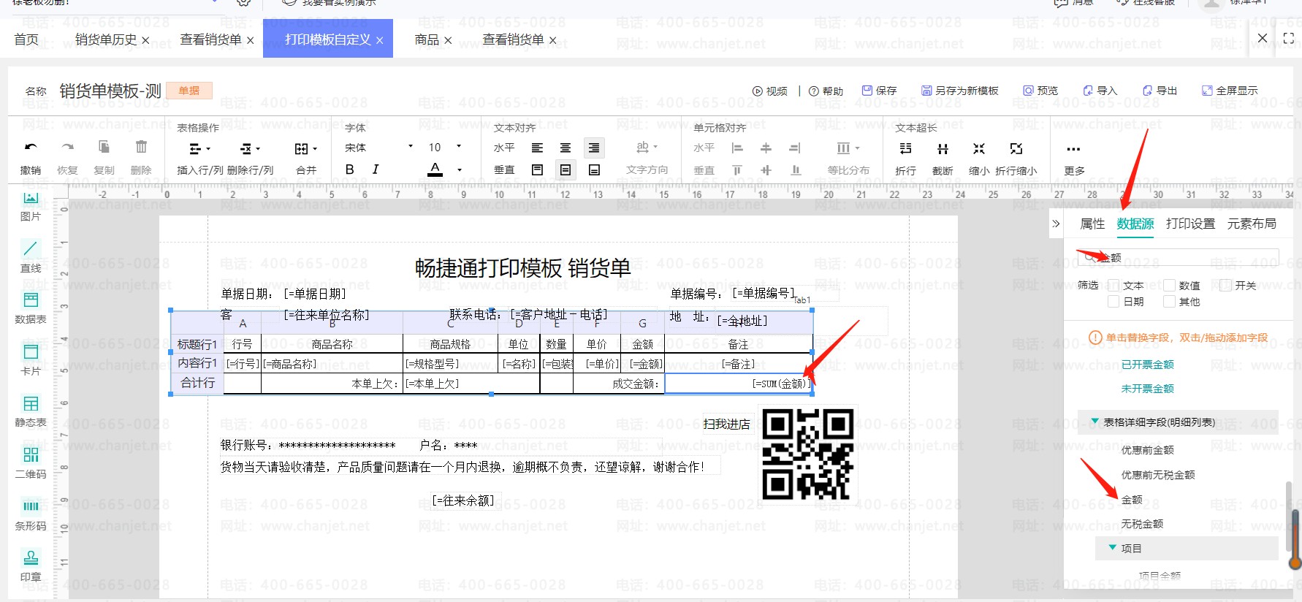This screenshot has width=1302, height=602.
Task: Click the undo (撤销) arrow icon
Action: coord(31,148)
